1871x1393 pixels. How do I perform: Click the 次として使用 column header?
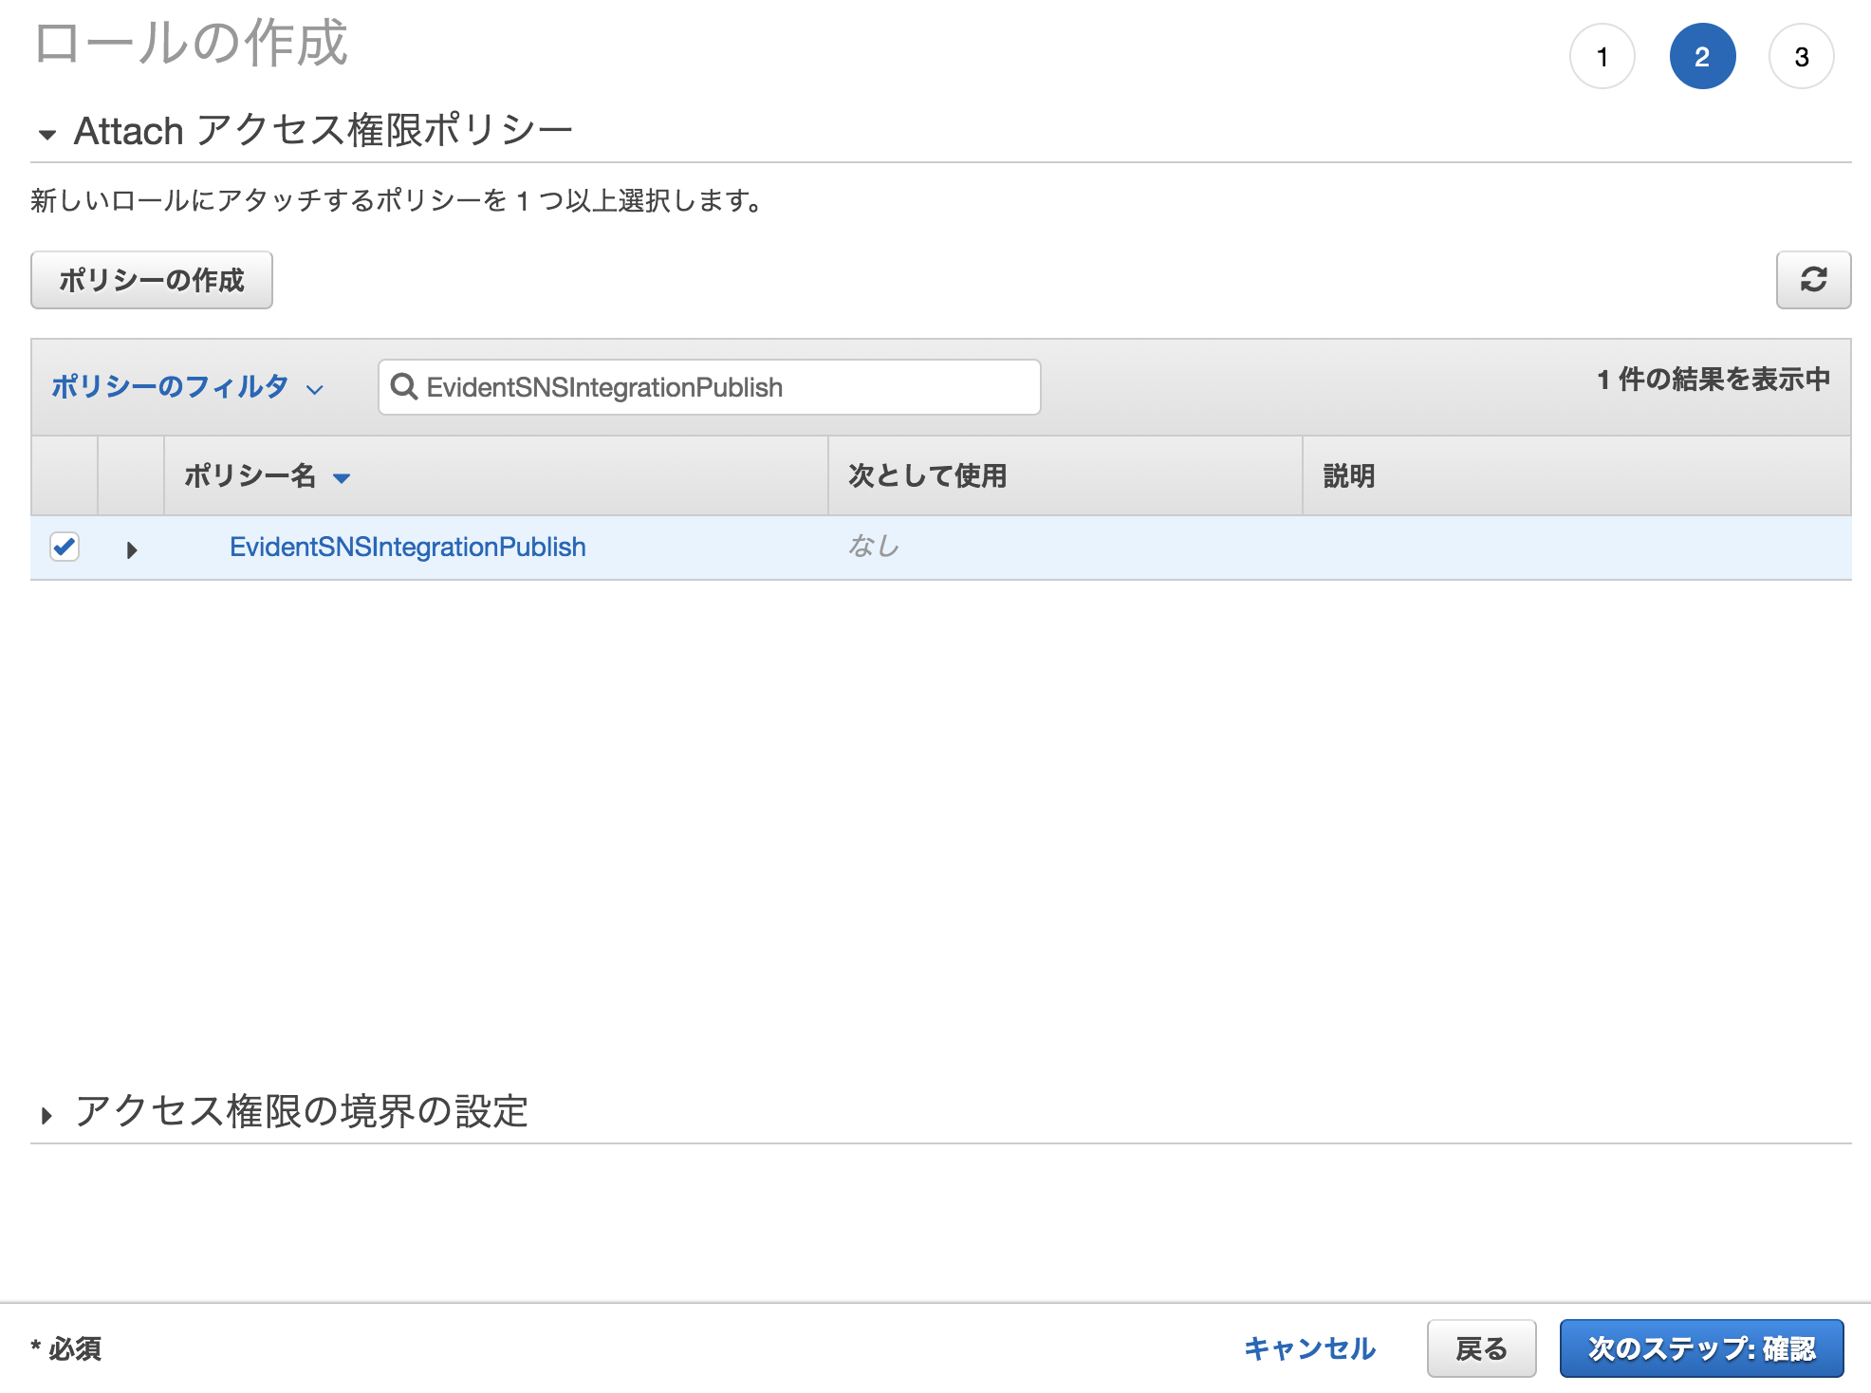929,477
